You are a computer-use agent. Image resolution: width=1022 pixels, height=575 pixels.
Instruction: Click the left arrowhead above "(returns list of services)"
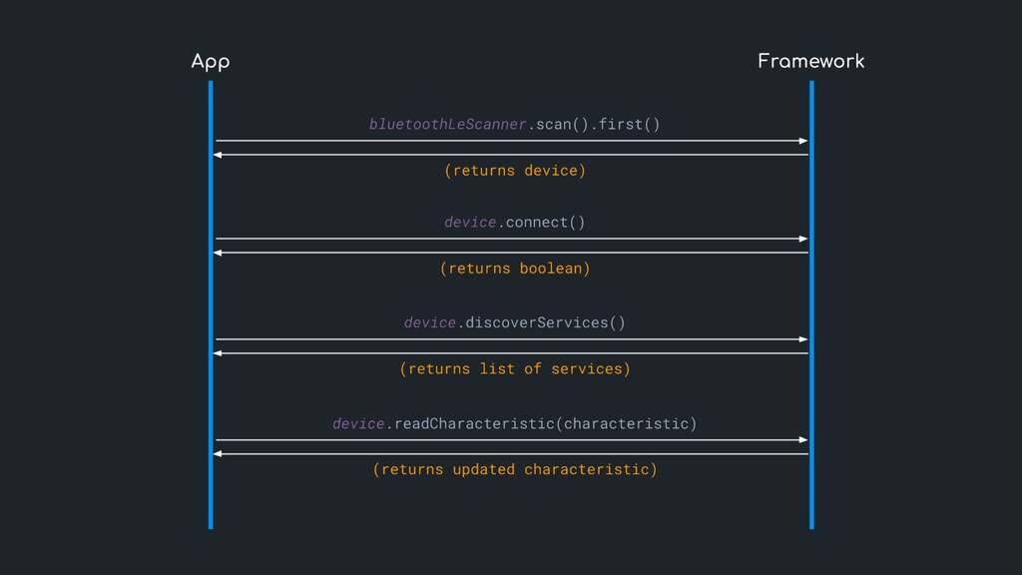pyautogui.click(x=220, y=353)
